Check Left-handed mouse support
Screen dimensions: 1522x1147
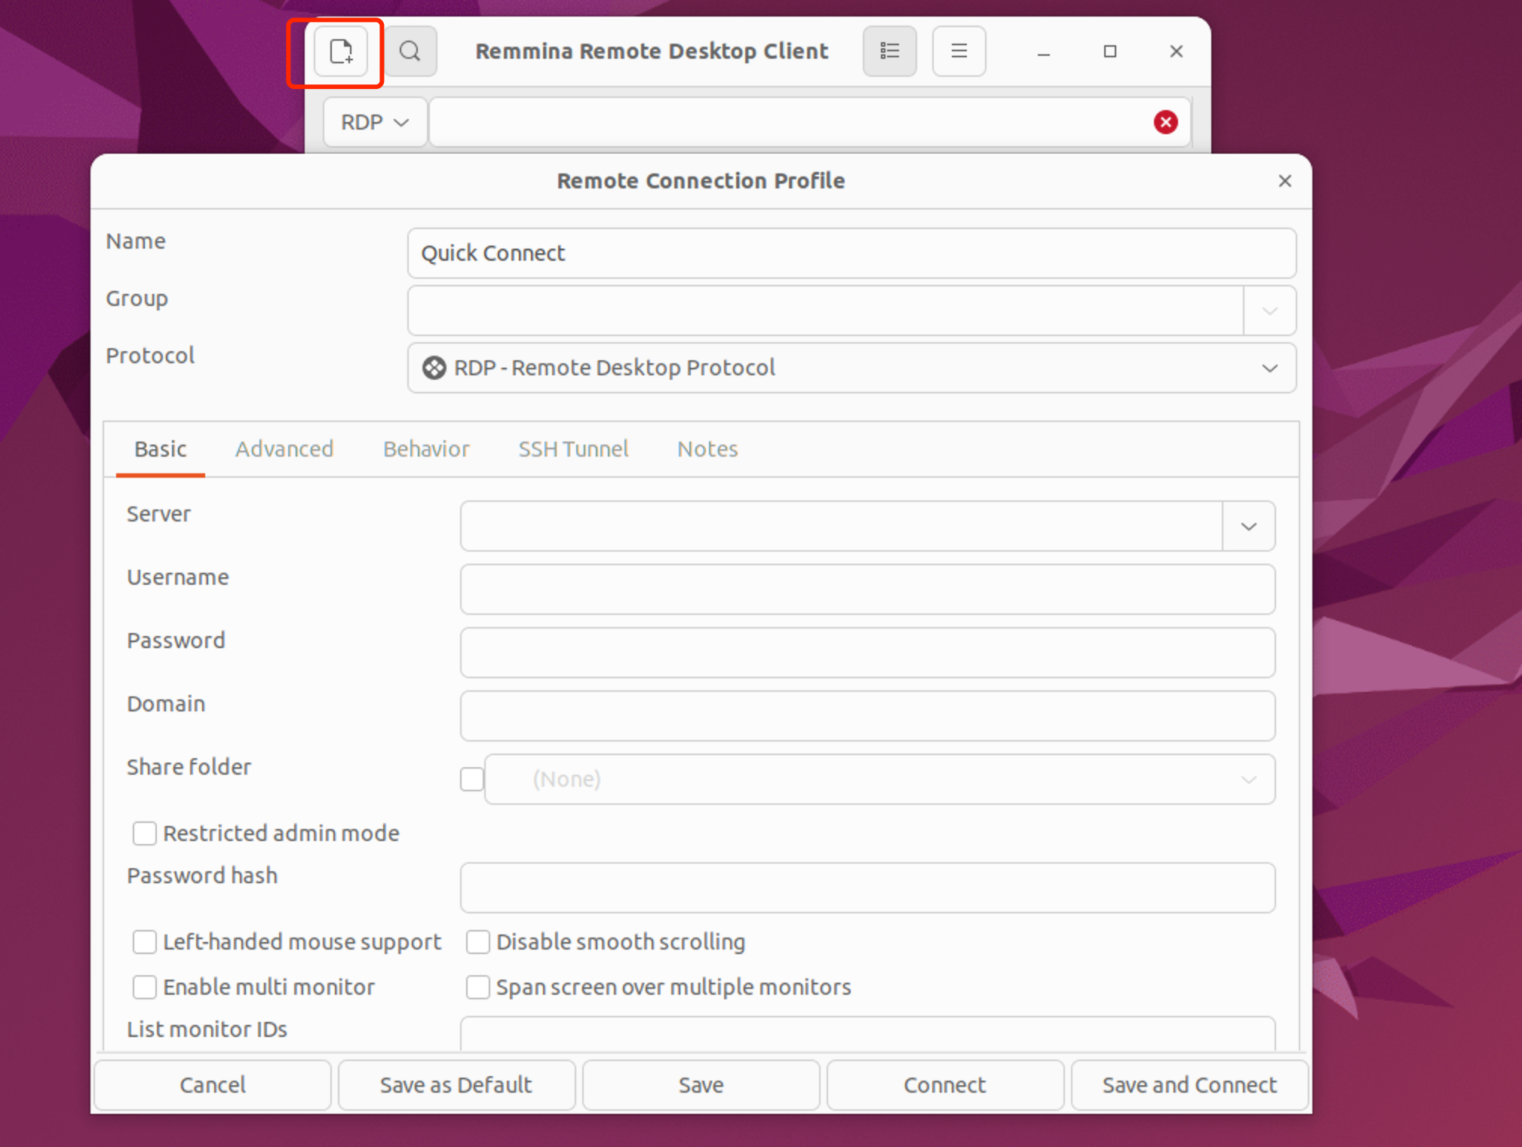coord(145,941)
